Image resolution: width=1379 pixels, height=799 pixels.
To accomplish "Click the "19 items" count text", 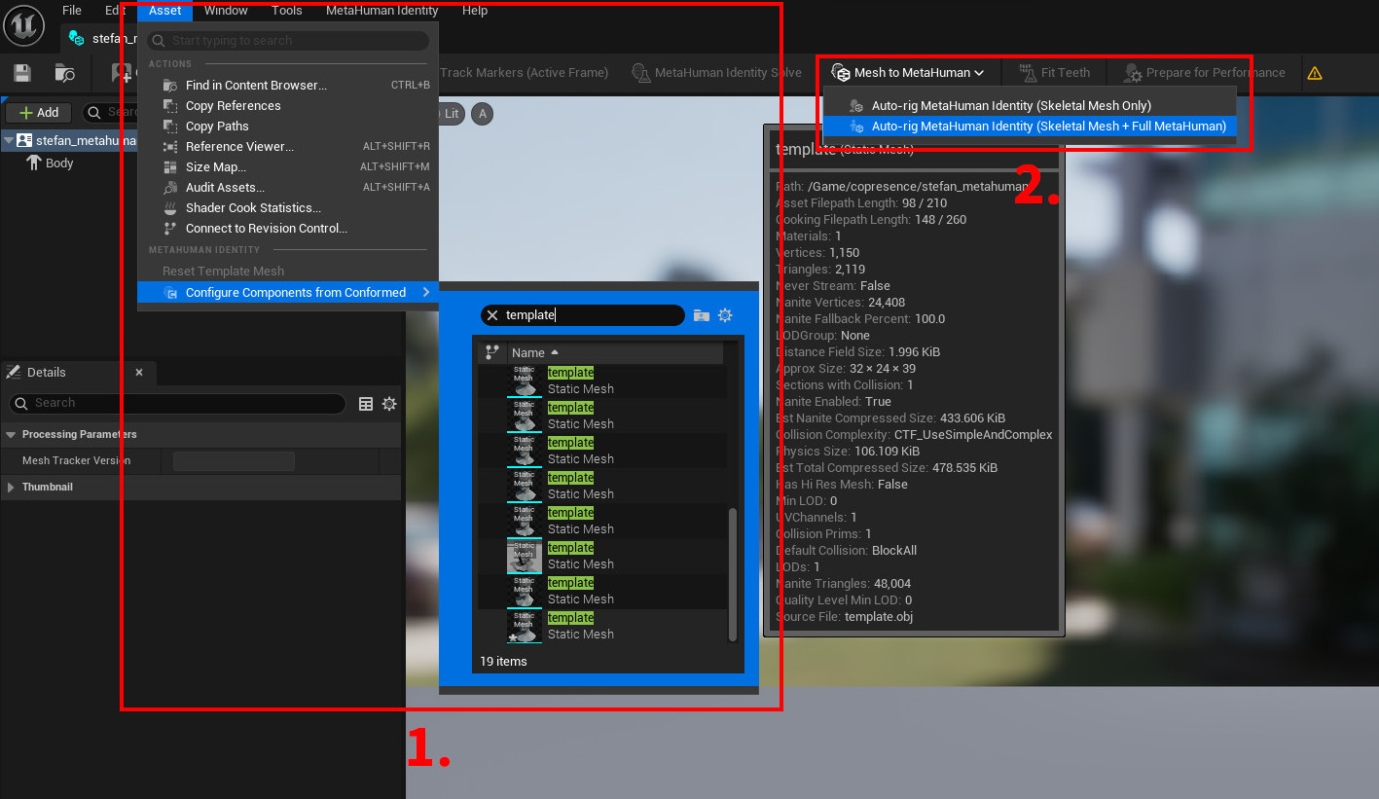I will [x=503, y=662].
